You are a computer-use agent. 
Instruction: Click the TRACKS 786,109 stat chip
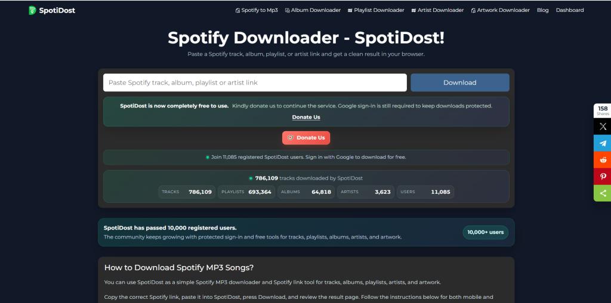[187, 192]
